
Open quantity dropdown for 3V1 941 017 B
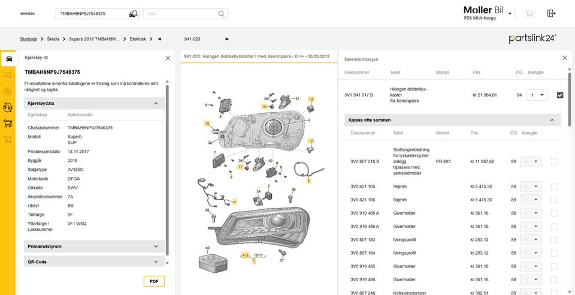click(537, 95)
